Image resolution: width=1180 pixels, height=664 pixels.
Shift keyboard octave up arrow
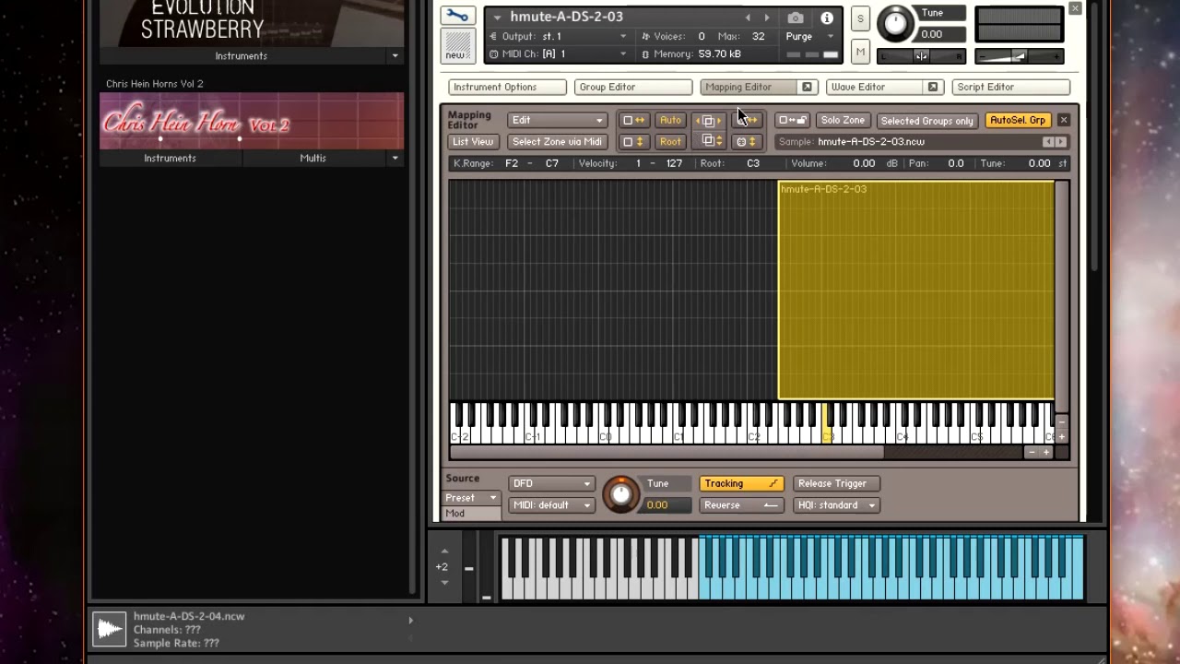[x=444, y=551]
